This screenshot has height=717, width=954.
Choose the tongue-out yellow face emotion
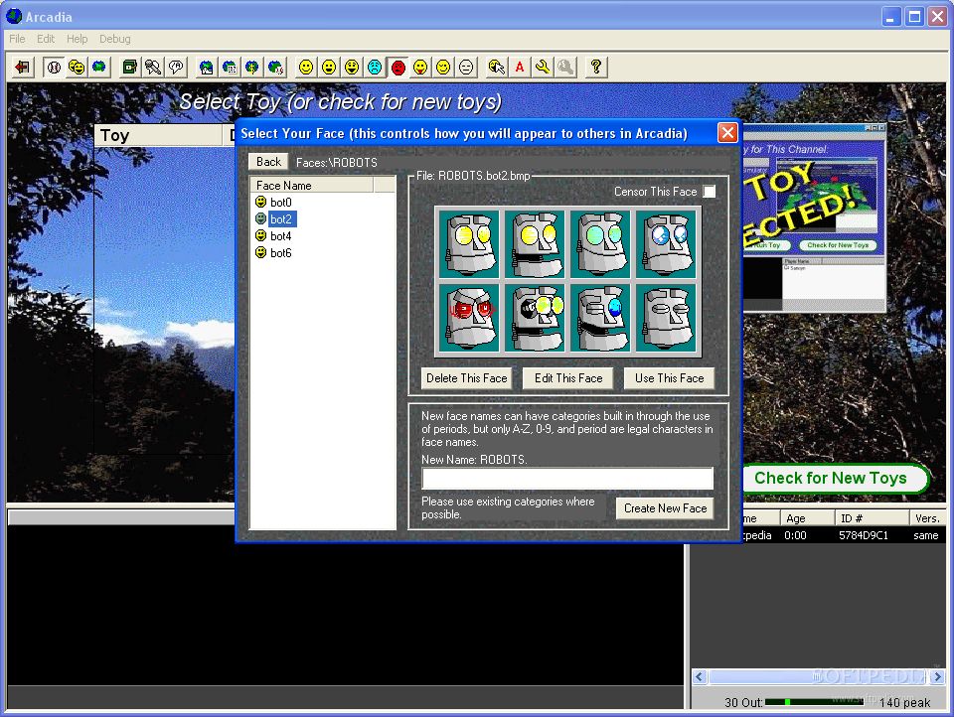(420, 67)
